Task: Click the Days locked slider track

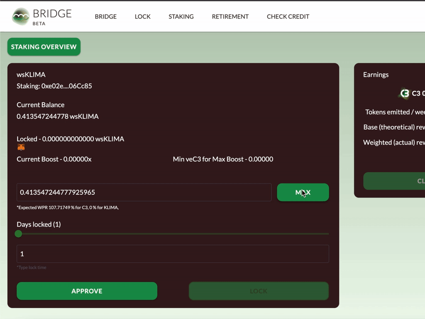Action: [x=173, y=233]
